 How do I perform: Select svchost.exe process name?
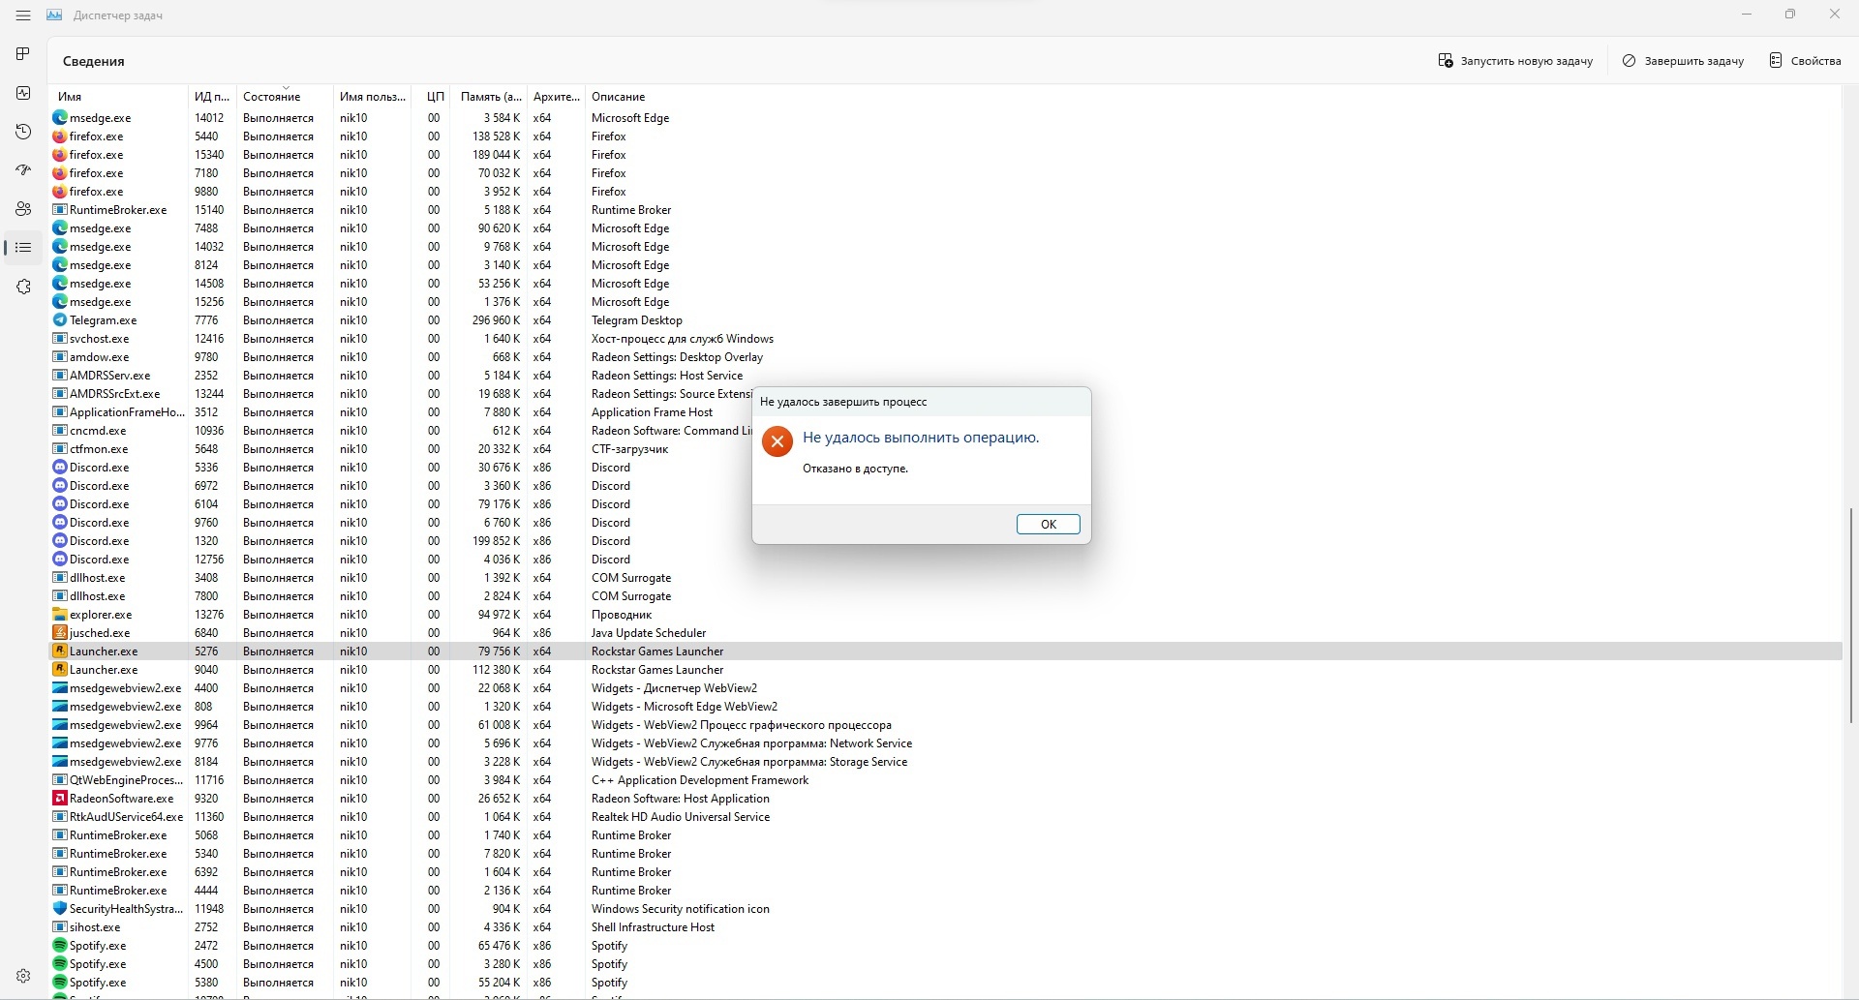point(99,339)
